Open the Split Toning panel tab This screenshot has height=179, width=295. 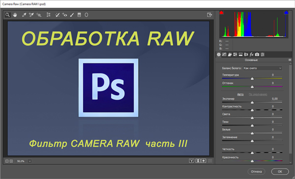pyautogui.click(x=240, y=54)
